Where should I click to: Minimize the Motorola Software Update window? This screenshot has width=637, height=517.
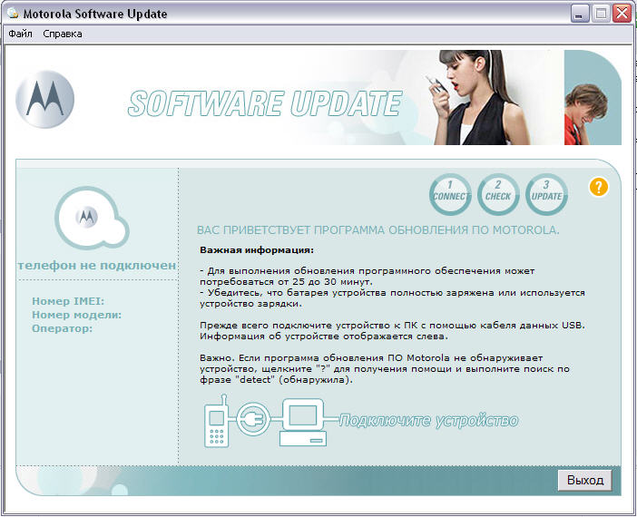tap(580, 14)
